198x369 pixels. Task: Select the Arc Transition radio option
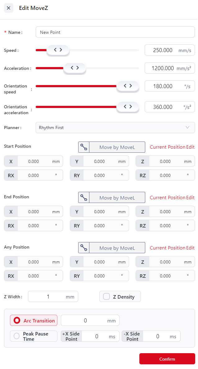pos(17,321)
